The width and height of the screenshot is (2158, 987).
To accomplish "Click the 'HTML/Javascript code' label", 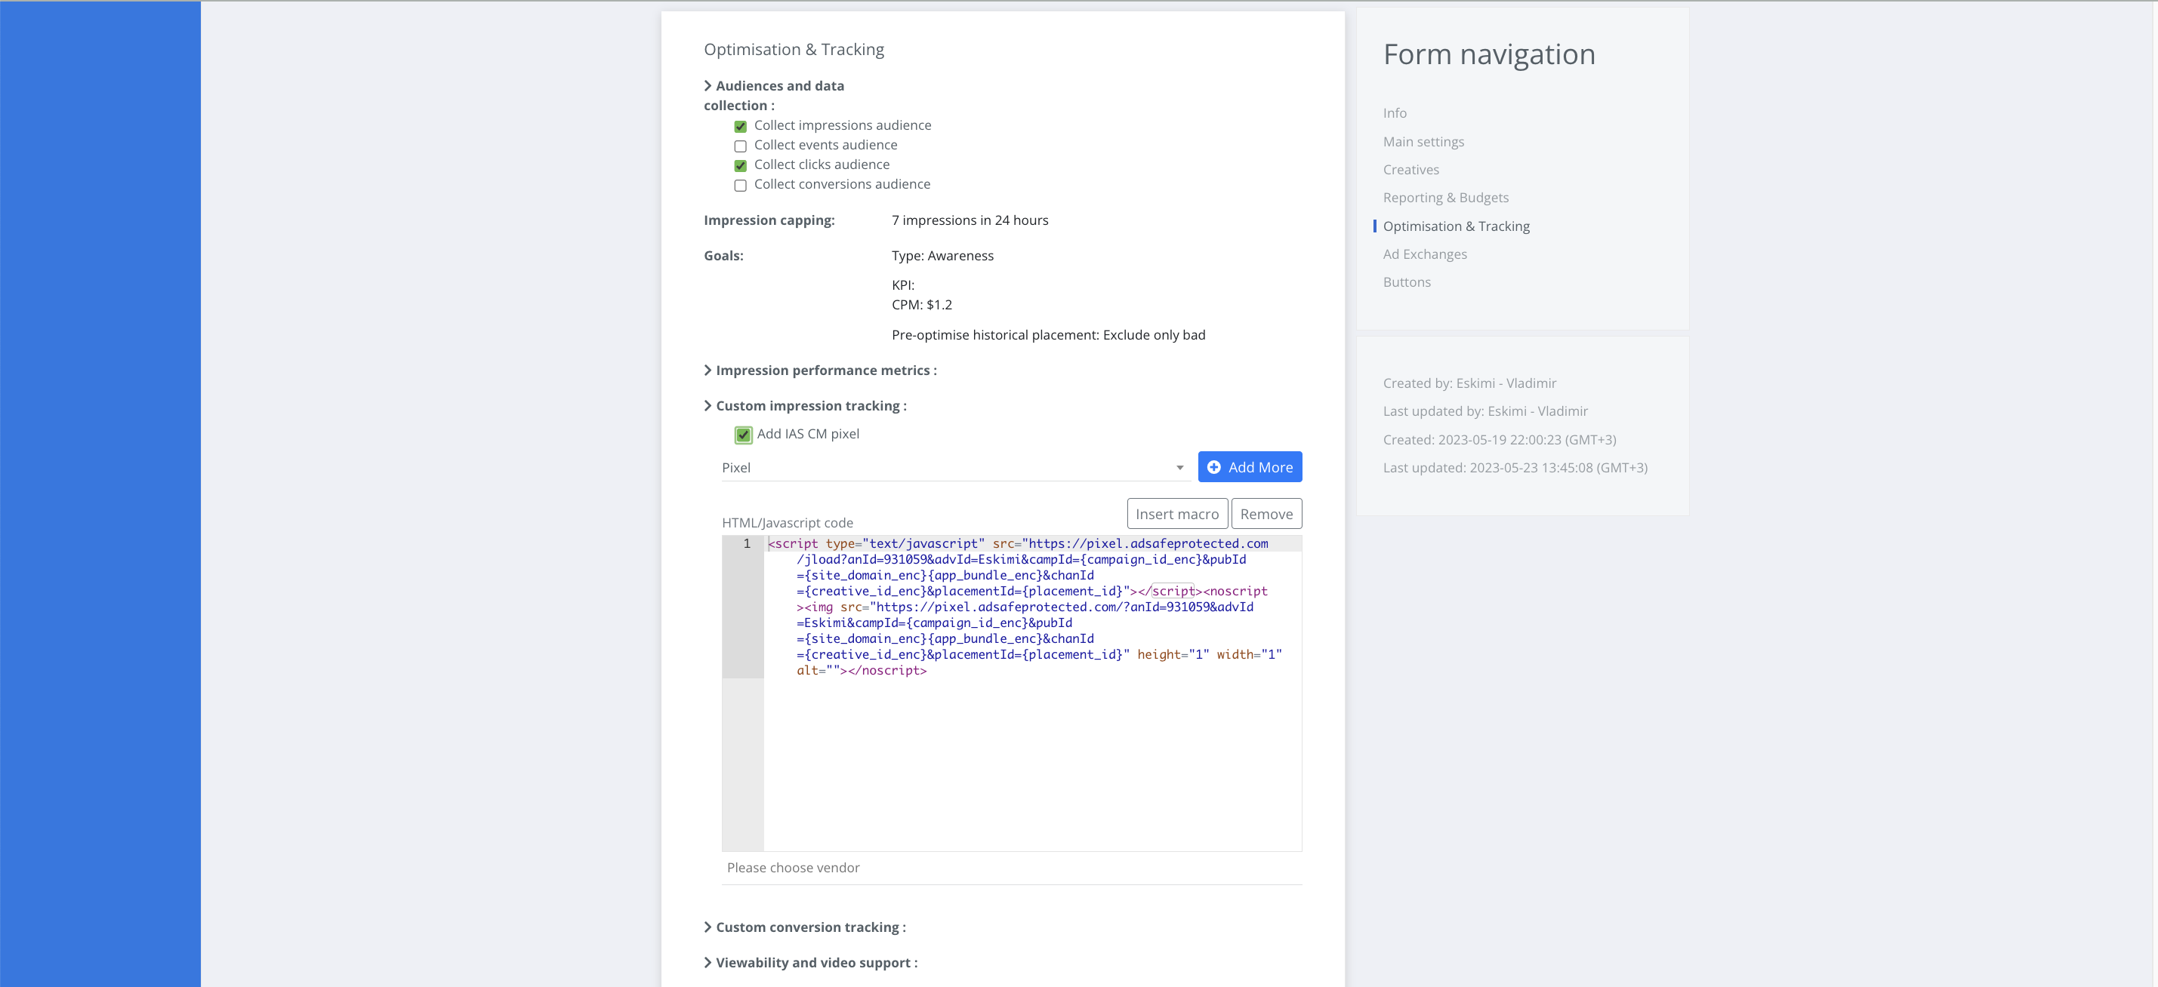I will click(788, 523).
